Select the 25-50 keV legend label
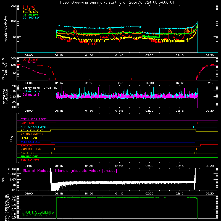Screen dimensions: 221x221 [x=30, y=15]
